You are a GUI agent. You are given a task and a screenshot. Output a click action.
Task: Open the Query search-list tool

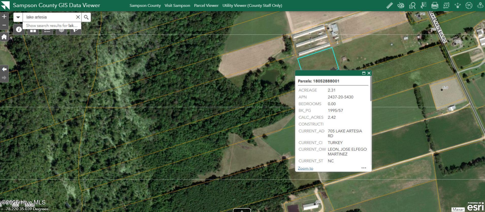[x=412, y=5]
